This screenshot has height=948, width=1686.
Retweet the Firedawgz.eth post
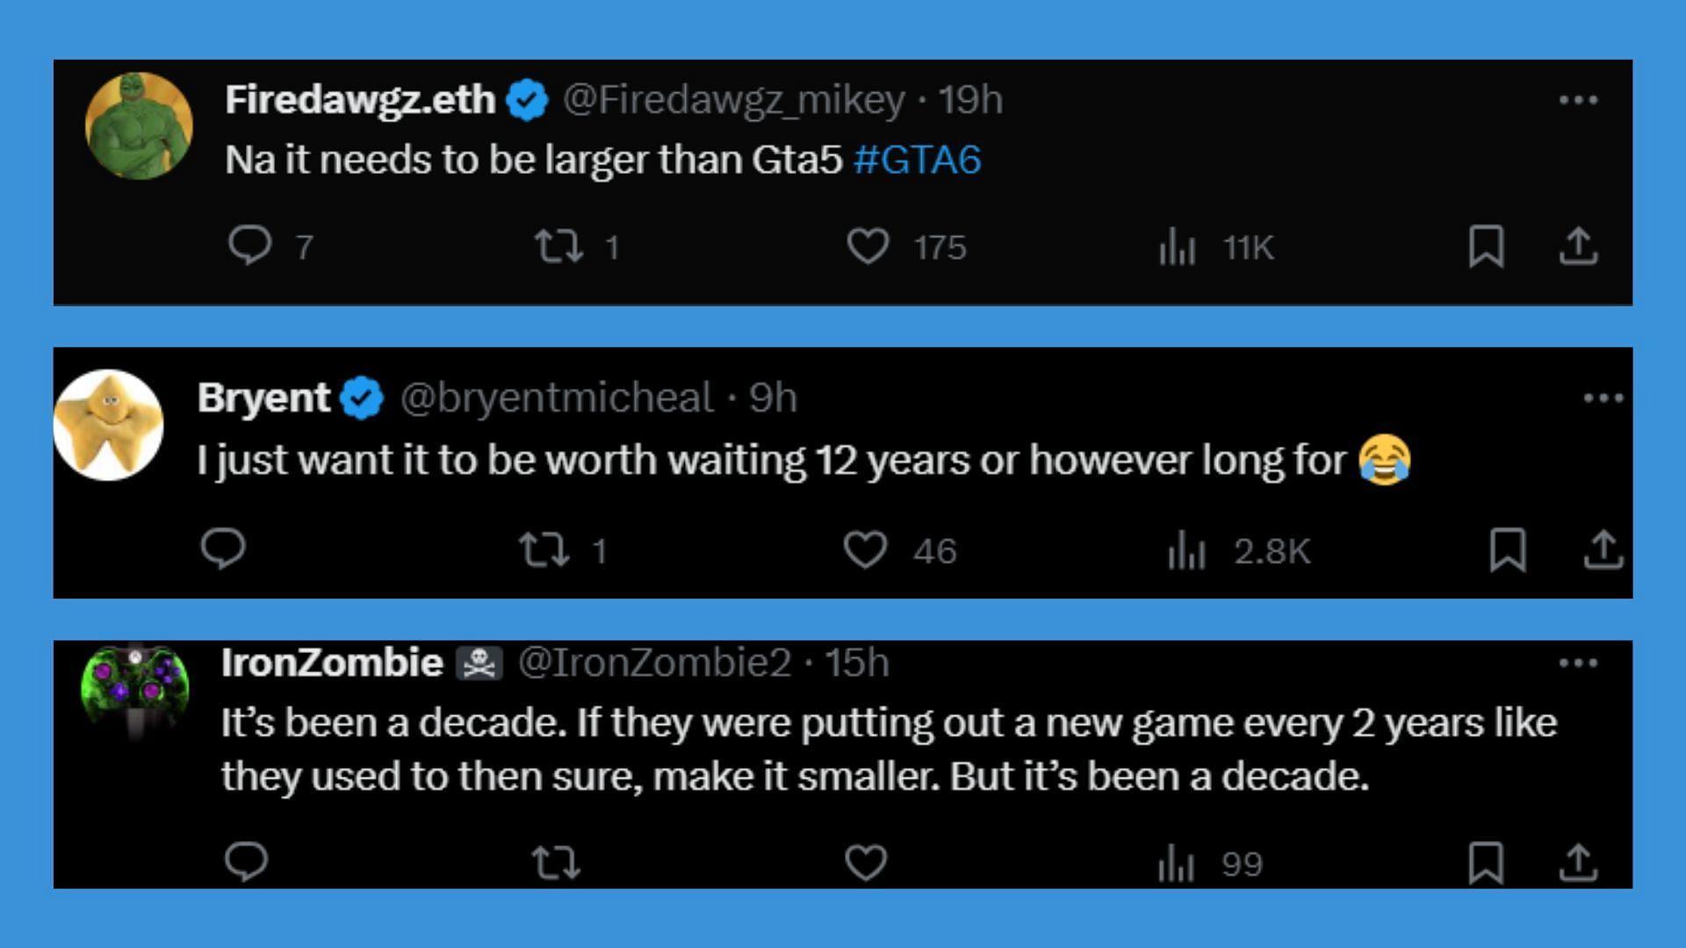pyautogui.click(x=558, y=246)
